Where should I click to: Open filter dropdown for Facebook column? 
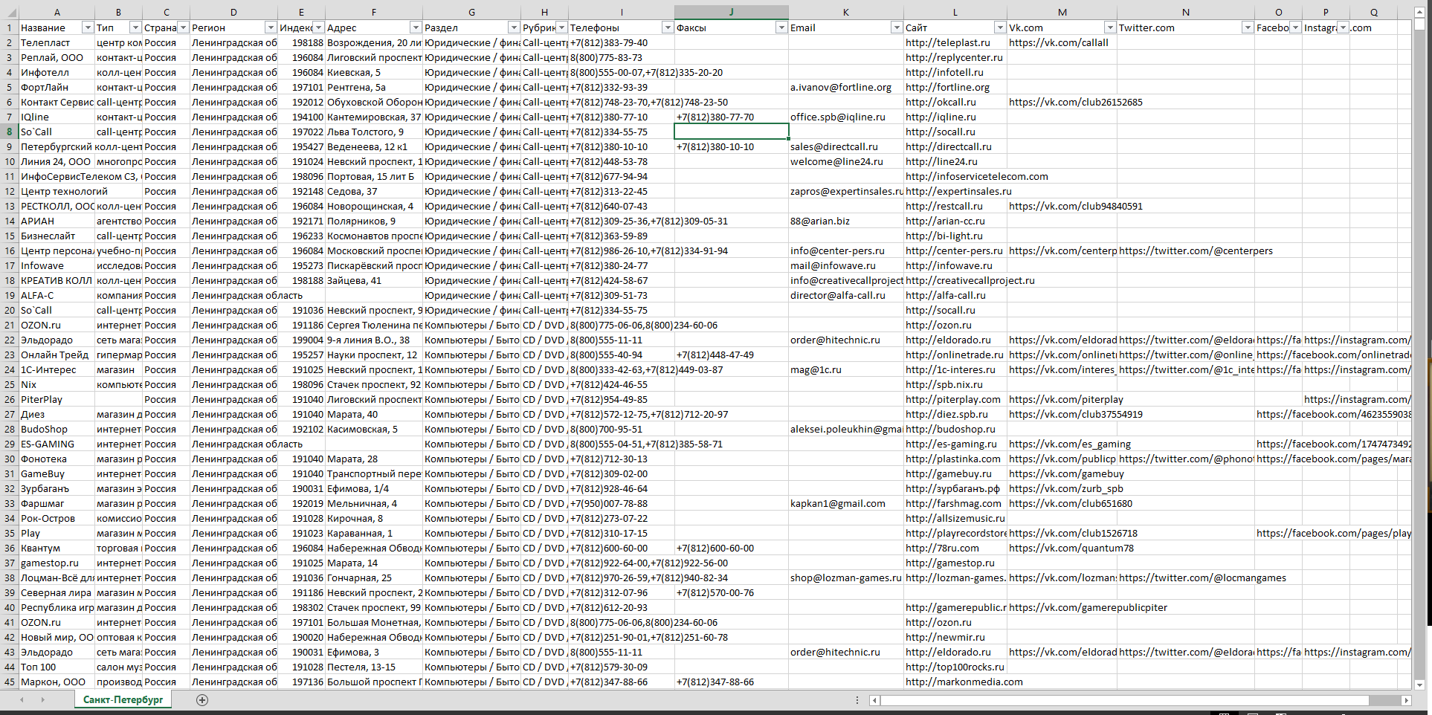coord(1295,27)
